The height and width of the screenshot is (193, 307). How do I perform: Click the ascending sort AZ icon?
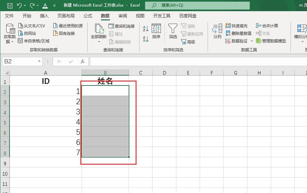tap(146, 28)
